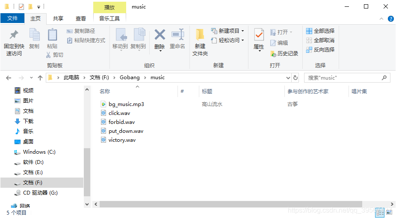This screenshot has width=396, height=218.
Task: Click Select all
Action: click(320, 31)
